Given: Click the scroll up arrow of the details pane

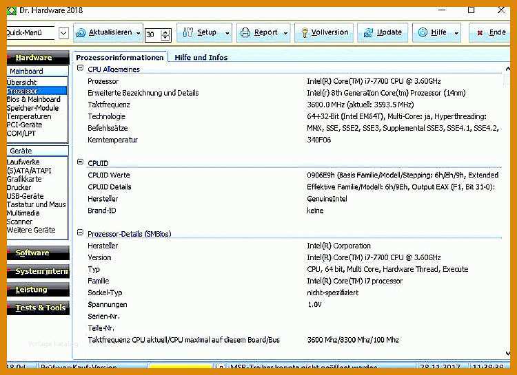Looking at the screenshot, I should tap(507, 69).
